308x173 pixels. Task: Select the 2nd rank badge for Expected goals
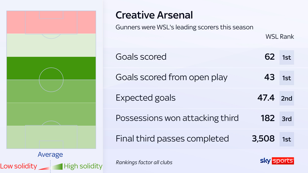287,98
